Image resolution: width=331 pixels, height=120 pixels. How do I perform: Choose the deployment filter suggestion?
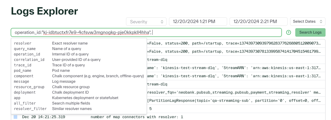79,92
